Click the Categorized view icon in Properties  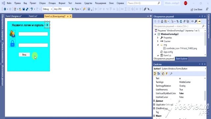click(x=155, y=73)
